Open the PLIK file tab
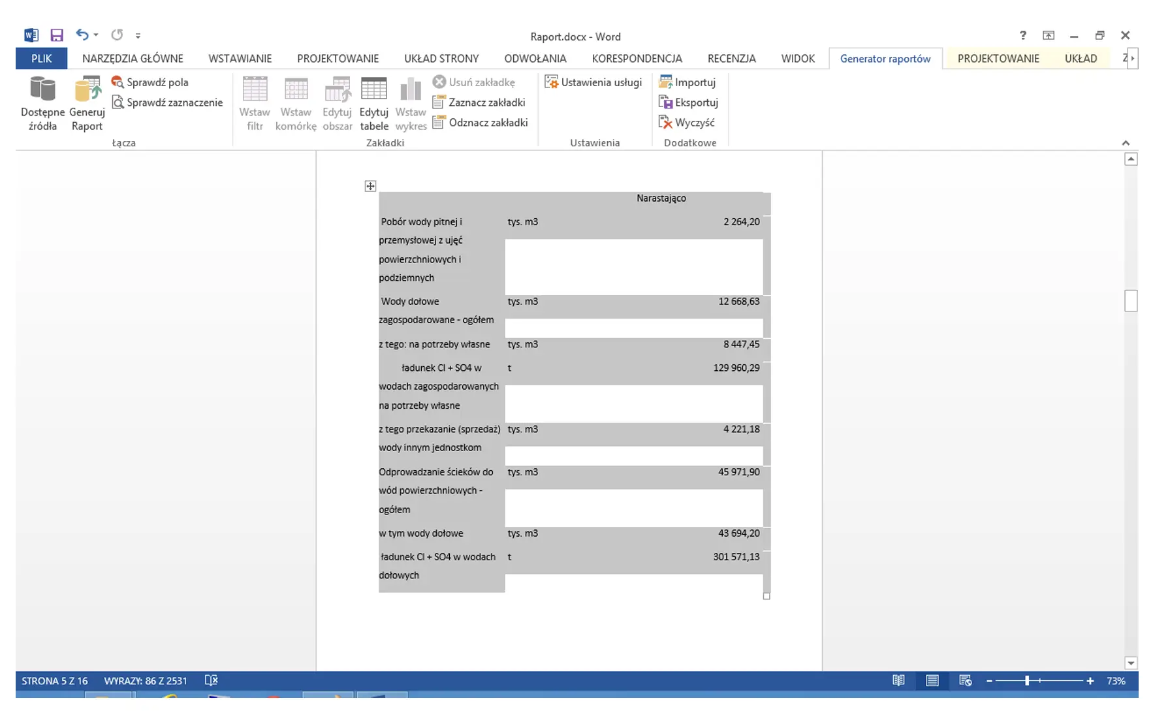 point(41,58)
